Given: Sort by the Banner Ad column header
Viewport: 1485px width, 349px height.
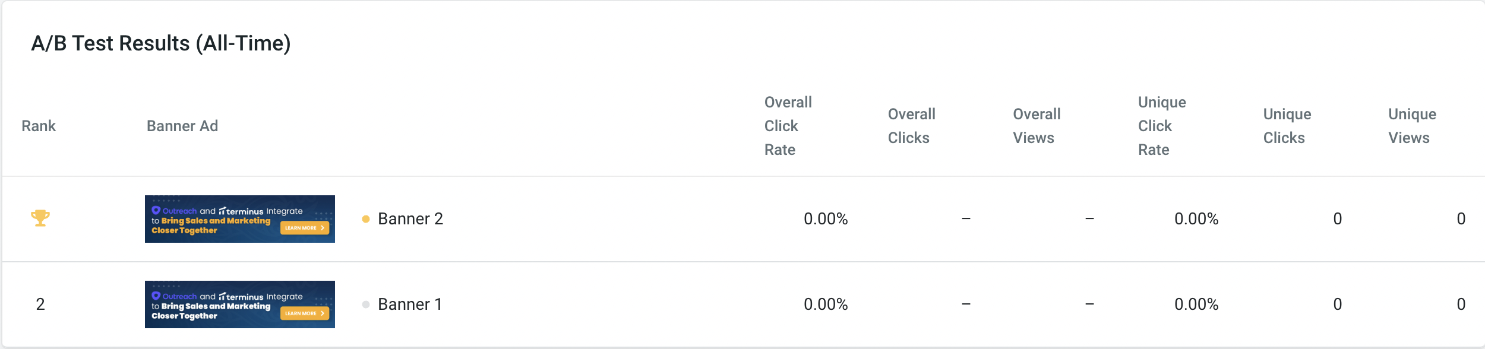Looking at the screenshot, I should [x=182, y=126].
